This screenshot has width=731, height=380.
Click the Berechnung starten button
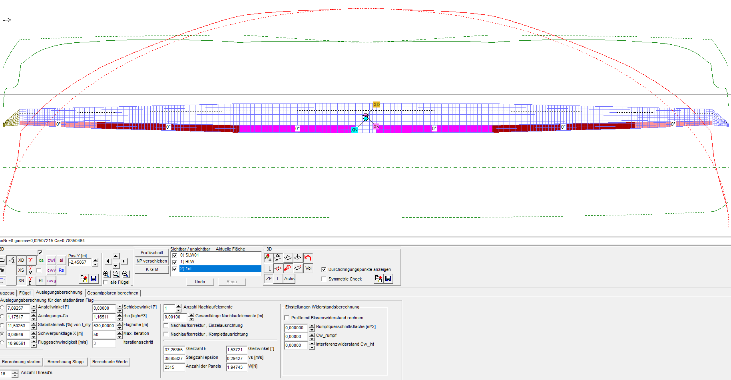tap(21, 362)
